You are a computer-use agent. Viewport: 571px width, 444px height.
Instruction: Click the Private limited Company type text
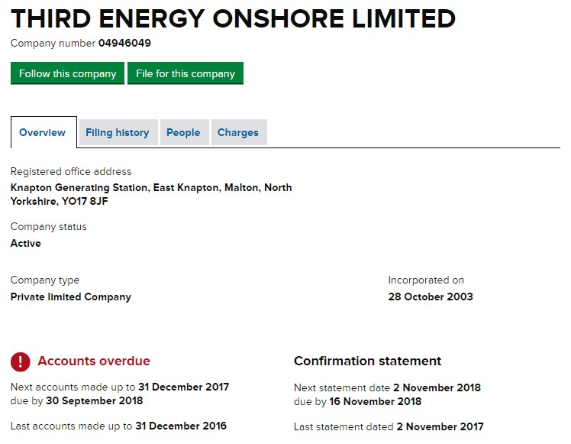(71, 297)
